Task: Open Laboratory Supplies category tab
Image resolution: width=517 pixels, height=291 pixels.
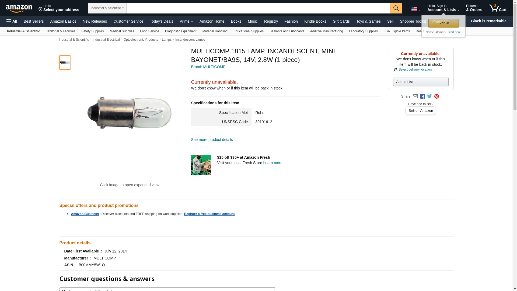Action: (x=363, y=31)
